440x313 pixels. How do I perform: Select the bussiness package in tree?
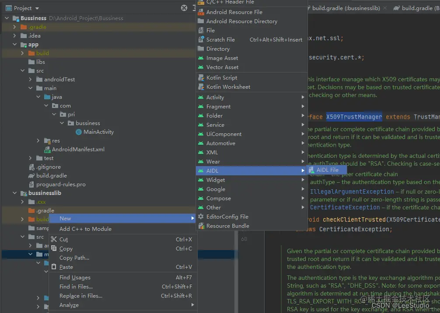[x=88, y=123]
